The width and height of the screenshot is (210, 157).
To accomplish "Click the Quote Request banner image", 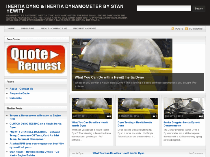I will click(36, 59).
